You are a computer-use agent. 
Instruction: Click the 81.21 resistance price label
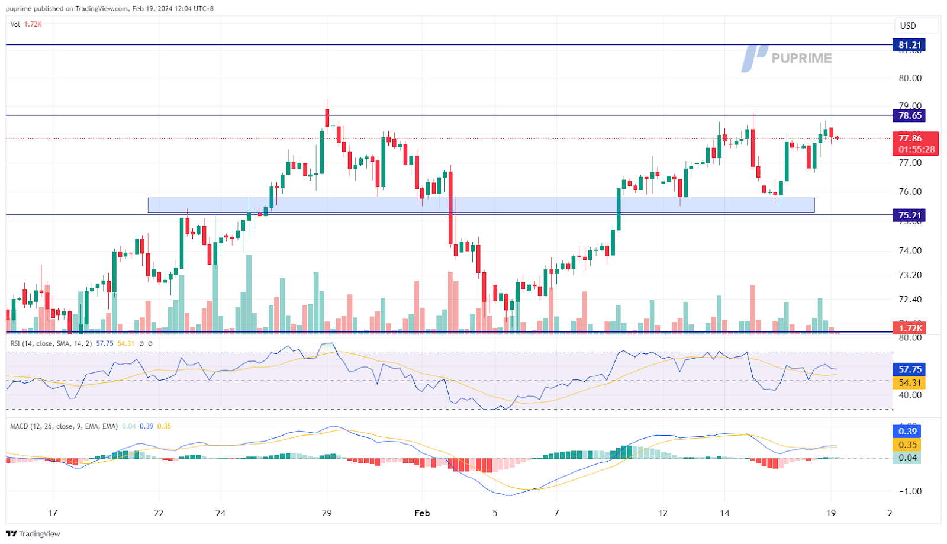click(x=909, y=45)
